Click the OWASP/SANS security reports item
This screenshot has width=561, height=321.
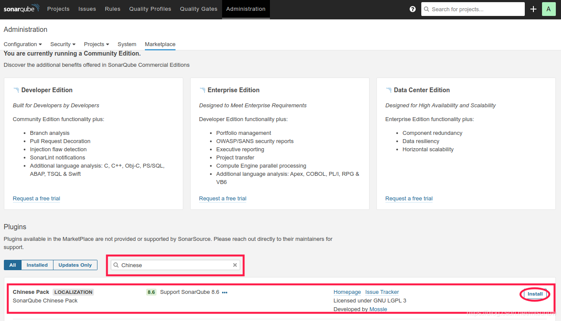(255, 141)
